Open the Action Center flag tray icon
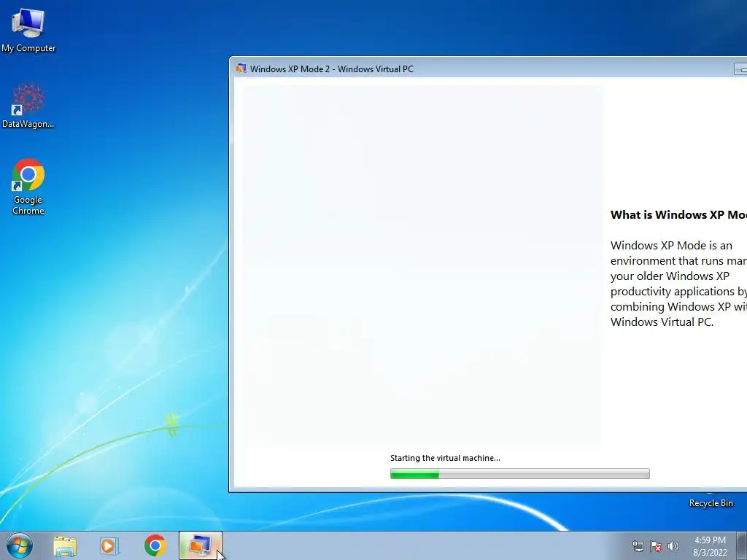 [x=656, y=546]
